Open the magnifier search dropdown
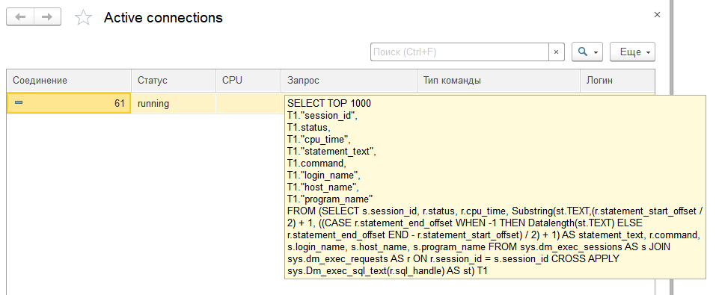The width and height of the screenshot is (716, 295). click(x=587, y=52)
